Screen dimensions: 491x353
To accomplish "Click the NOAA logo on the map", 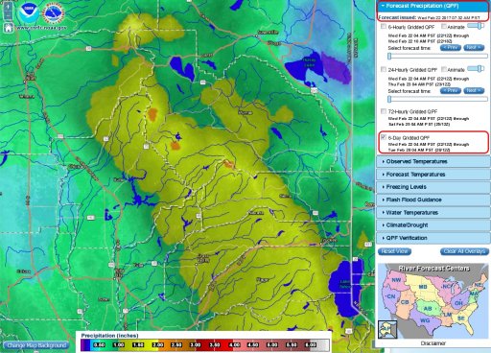I will [x=29, y=12].
